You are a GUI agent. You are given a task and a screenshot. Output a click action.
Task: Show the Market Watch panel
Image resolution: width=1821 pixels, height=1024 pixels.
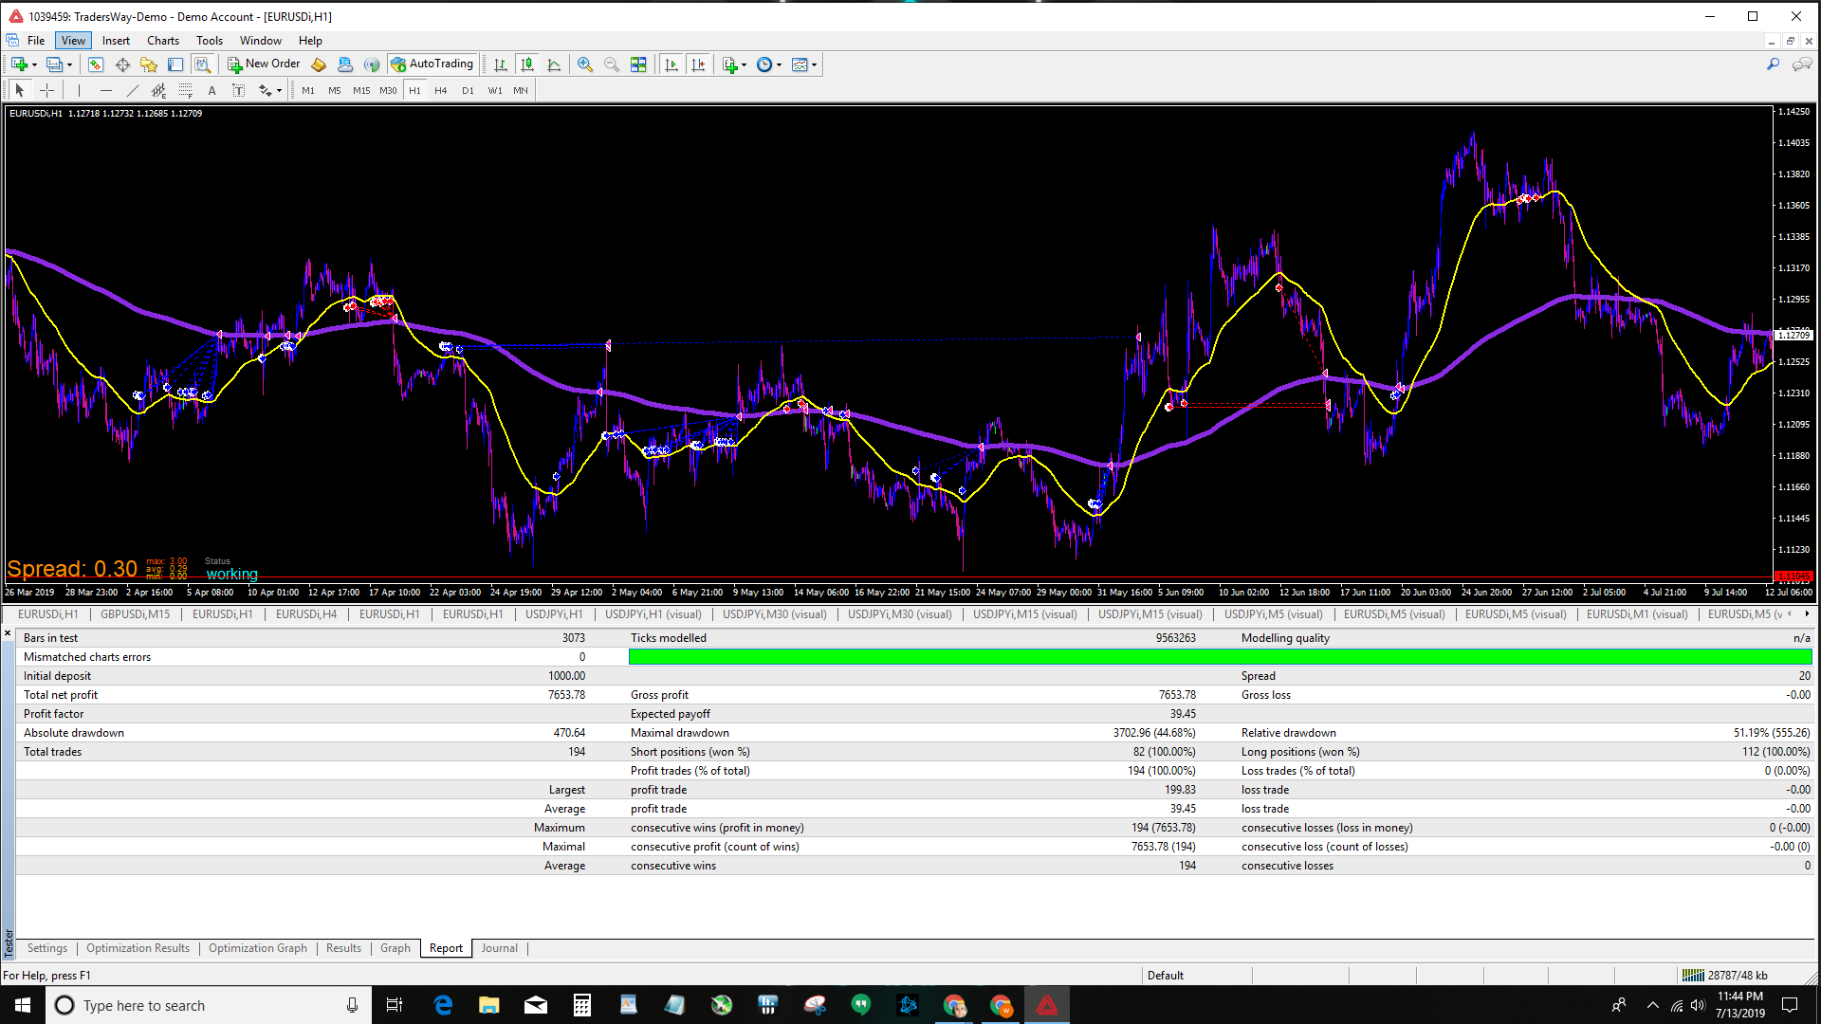coord(95,64)
